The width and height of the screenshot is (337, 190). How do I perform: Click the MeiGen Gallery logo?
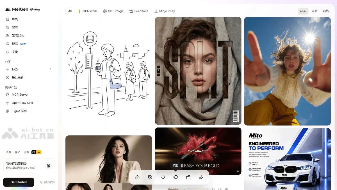[23, 9]
